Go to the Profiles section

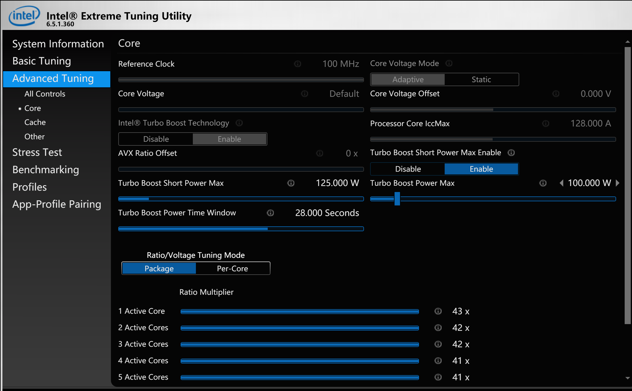click(x=29, y=187)
